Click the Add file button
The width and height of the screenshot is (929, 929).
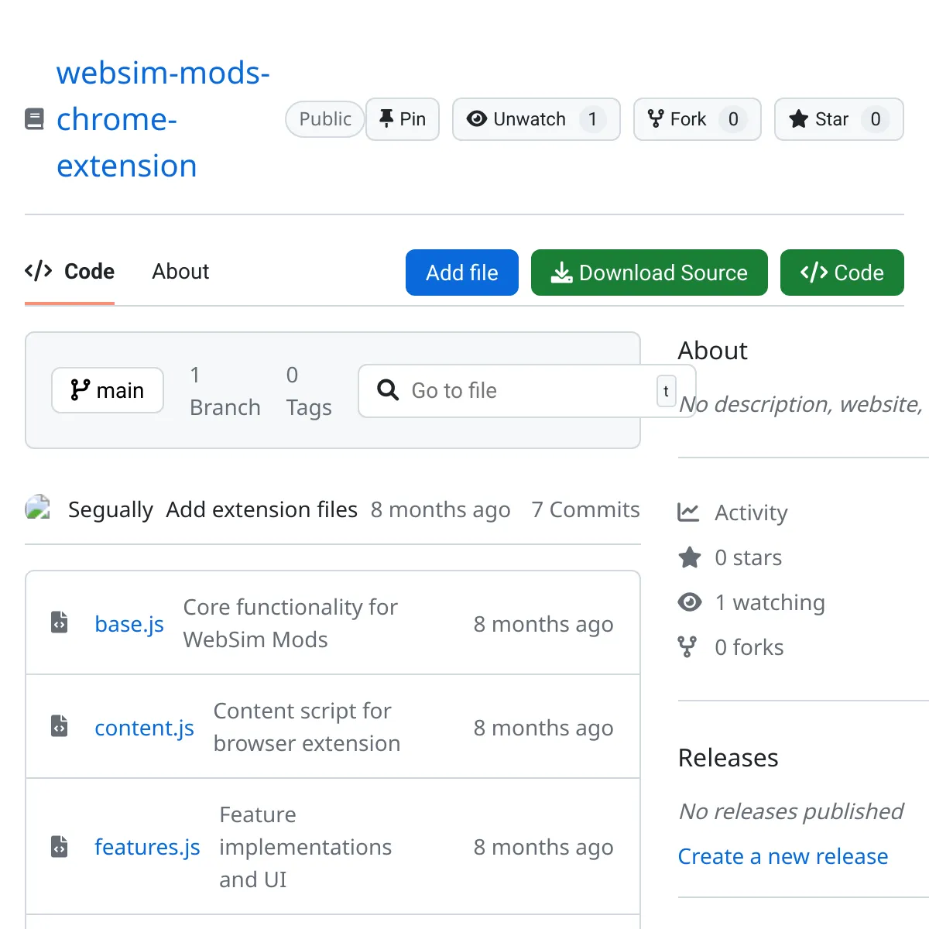(462, 273)
